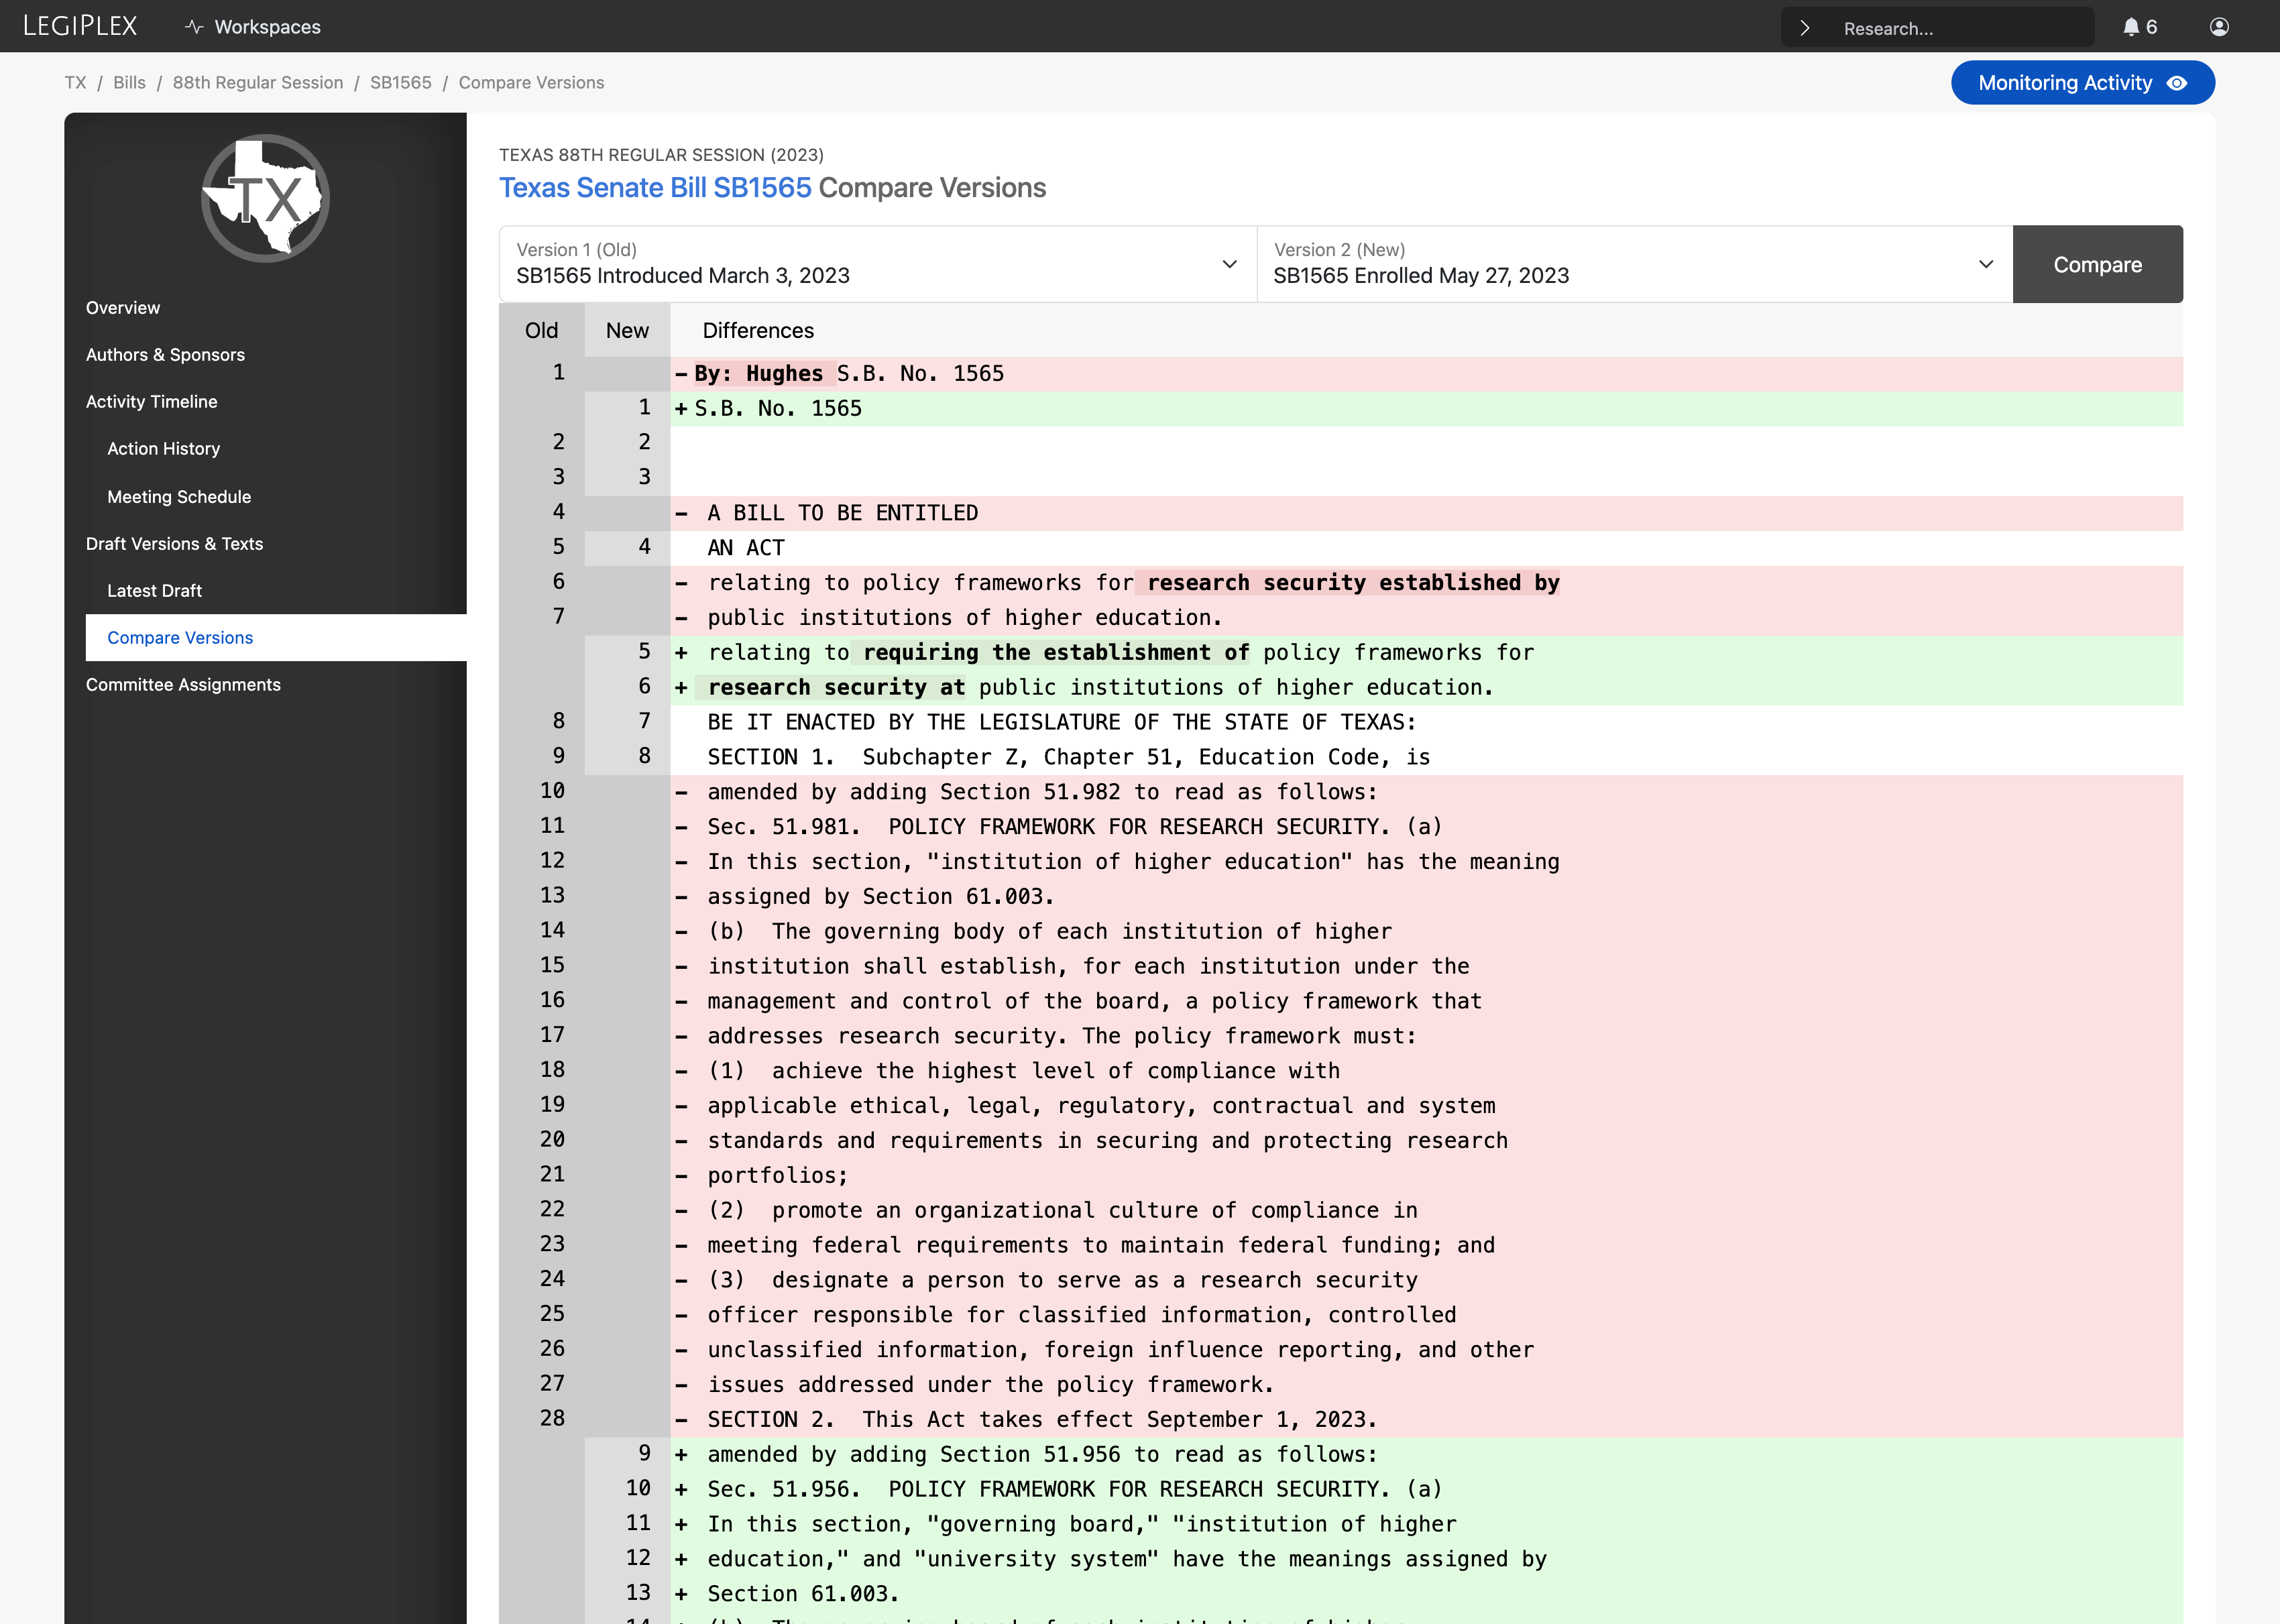This screenshot has width=2280, height=1624.
Task: Click the Research search field
Action: [1937, 28]
